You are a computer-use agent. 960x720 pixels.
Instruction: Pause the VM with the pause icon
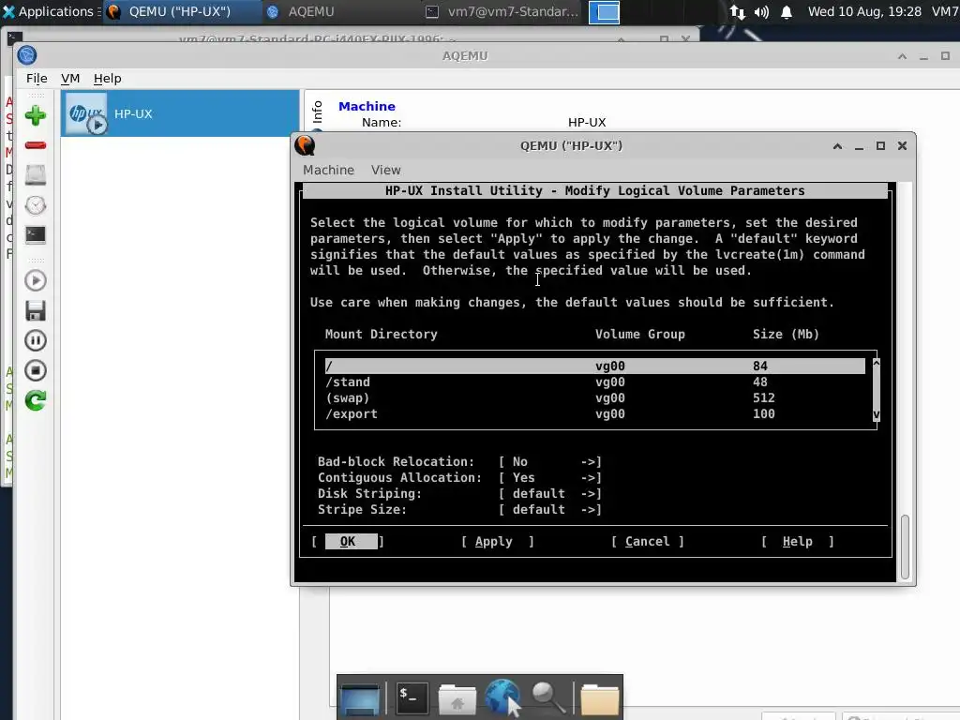[36, 340]
